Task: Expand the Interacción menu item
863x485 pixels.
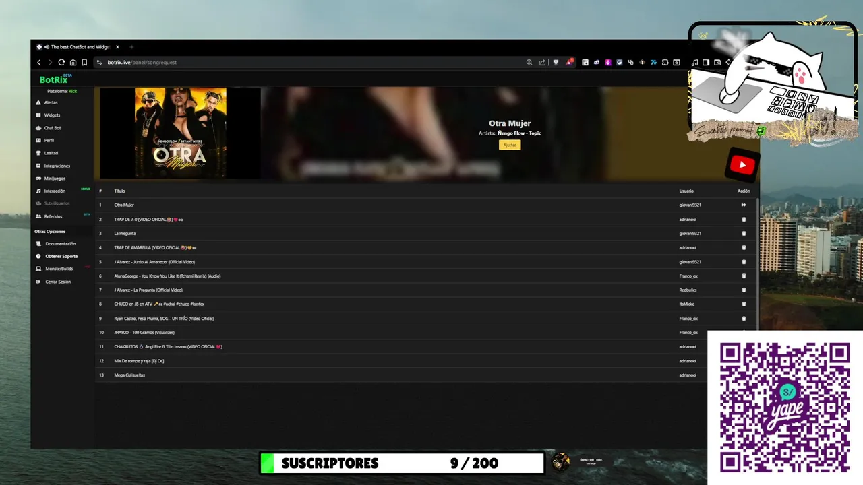Action: click(55, 191)
